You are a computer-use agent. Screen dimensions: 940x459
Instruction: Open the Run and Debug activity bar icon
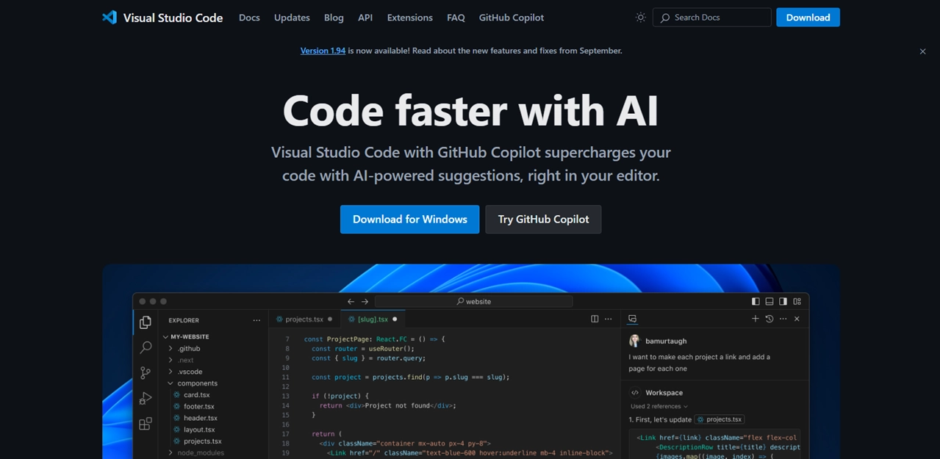pyautogui.click(x=146, y=398)
